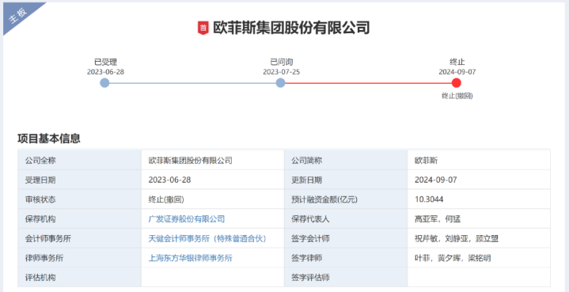The height and width of the screenshot is (292, 569).
Task: Click the 预计融资金额 value 10.3044
Action: pos(429,199)
